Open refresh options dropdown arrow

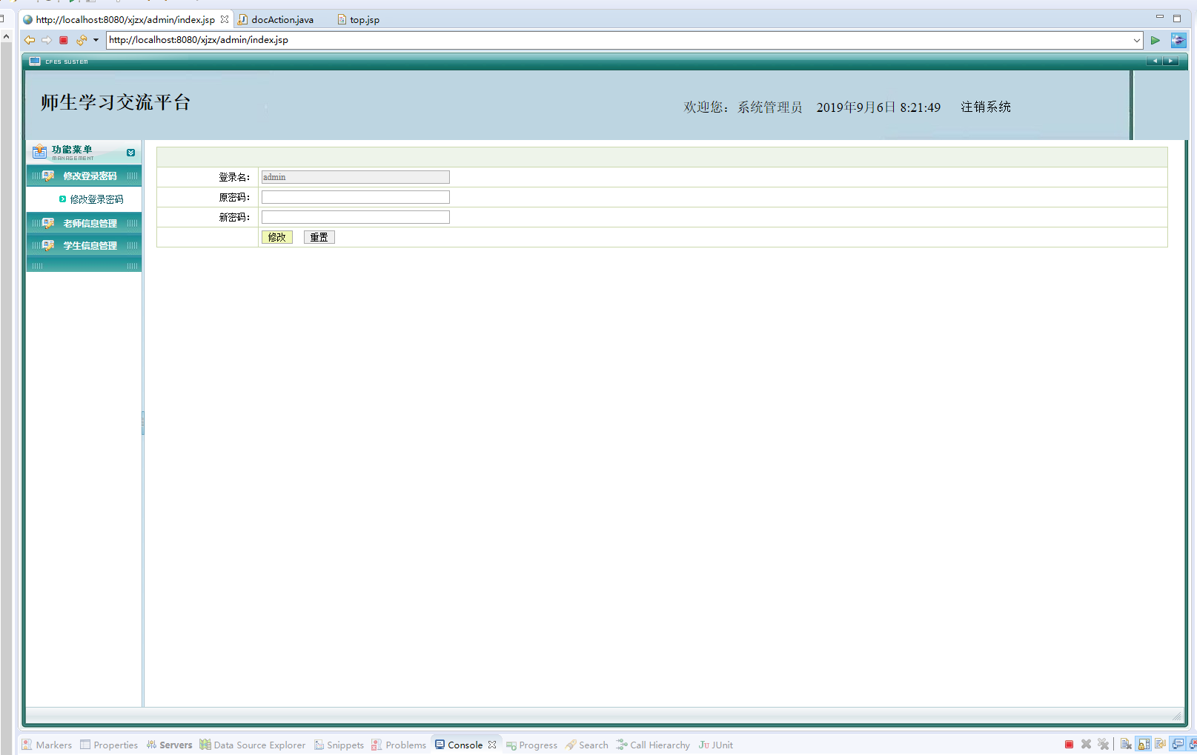click(x=96, y=40)
